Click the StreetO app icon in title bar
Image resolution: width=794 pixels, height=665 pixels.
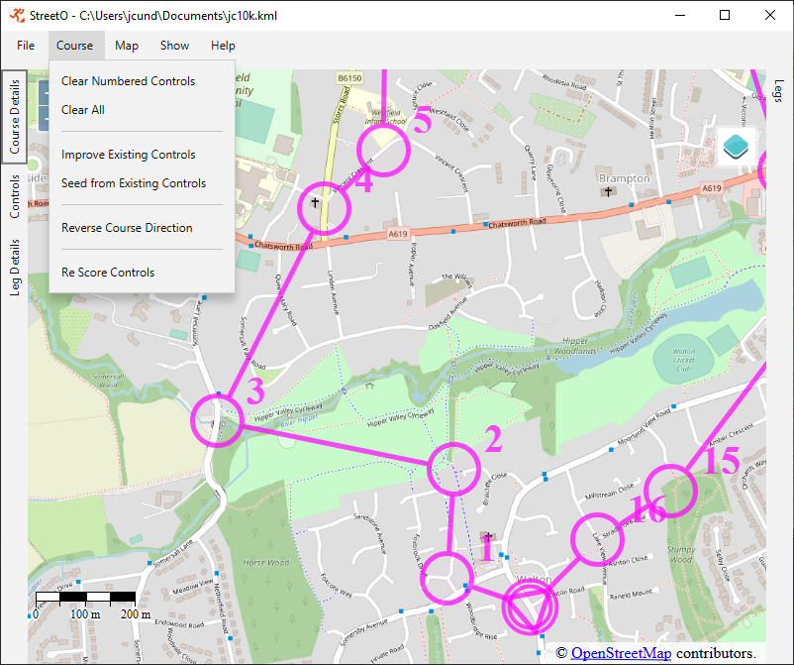coord(16,16)
